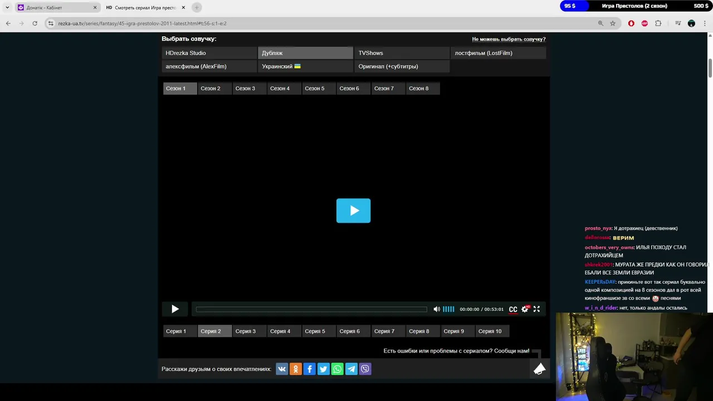Share via WhatsApp

(x=338, y=369)
